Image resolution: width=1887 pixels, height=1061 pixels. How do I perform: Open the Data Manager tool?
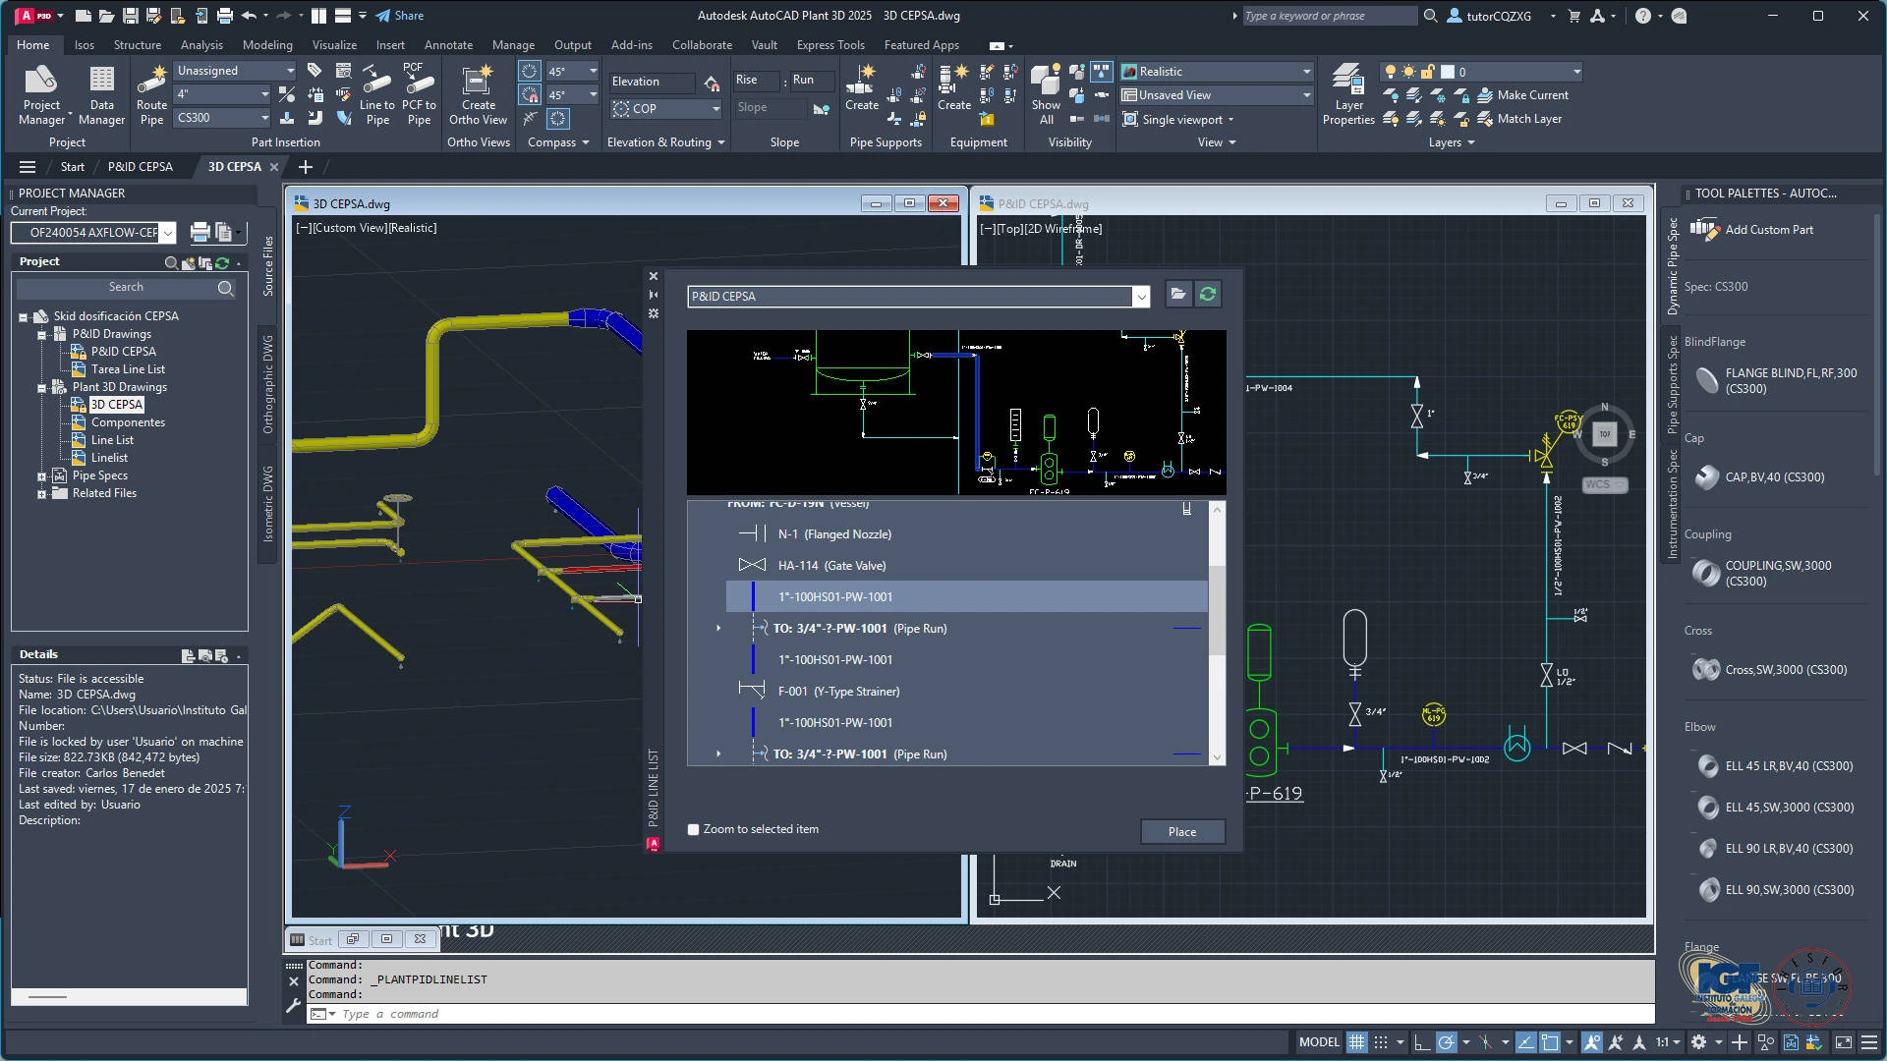[x=101, y=95]
